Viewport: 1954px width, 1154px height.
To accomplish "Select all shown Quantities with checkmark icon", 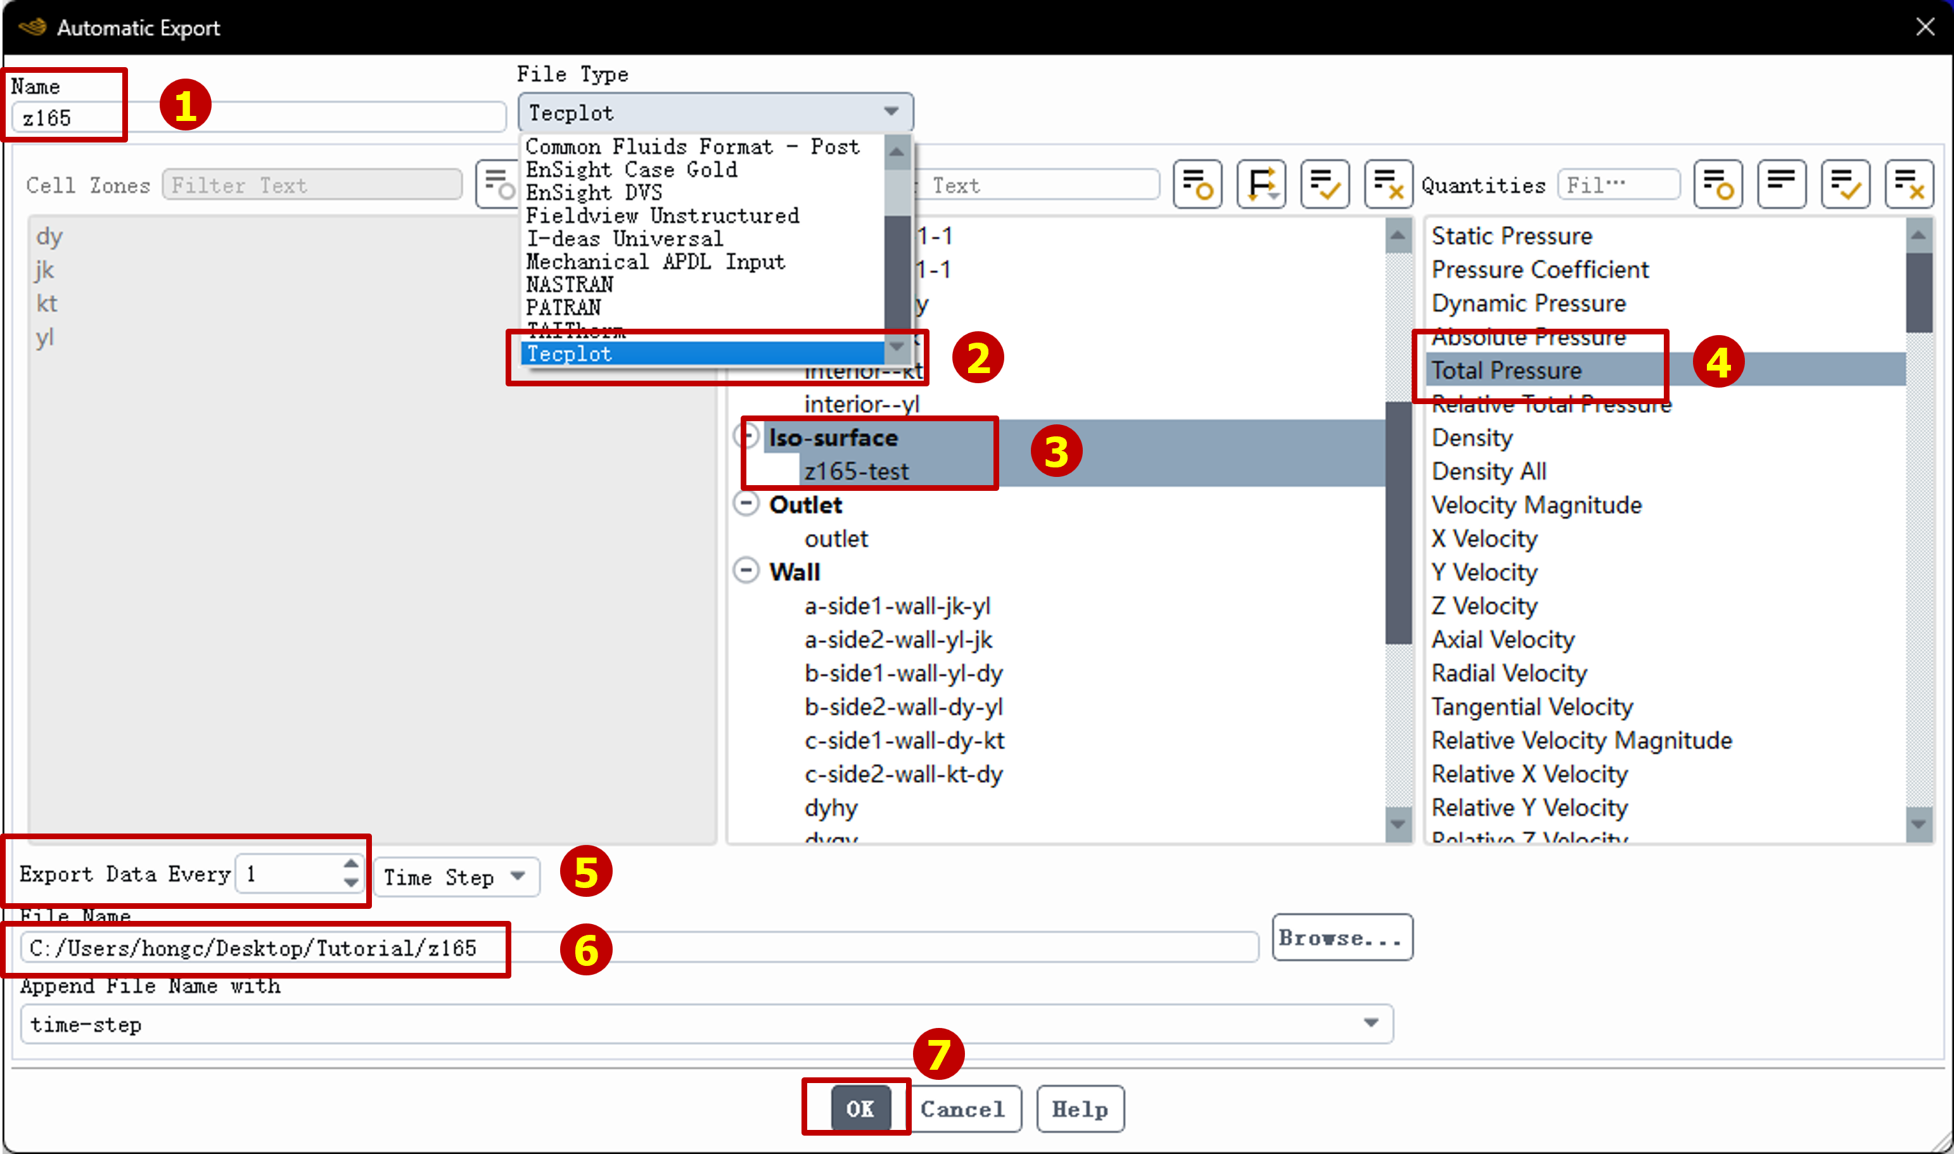I will pyautogui.click(x=1845, y=185).
